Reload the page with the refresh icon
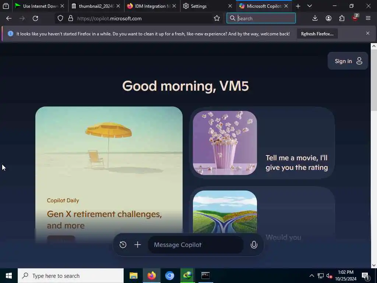The image size is (377, 283). click(x=35, y=18)
